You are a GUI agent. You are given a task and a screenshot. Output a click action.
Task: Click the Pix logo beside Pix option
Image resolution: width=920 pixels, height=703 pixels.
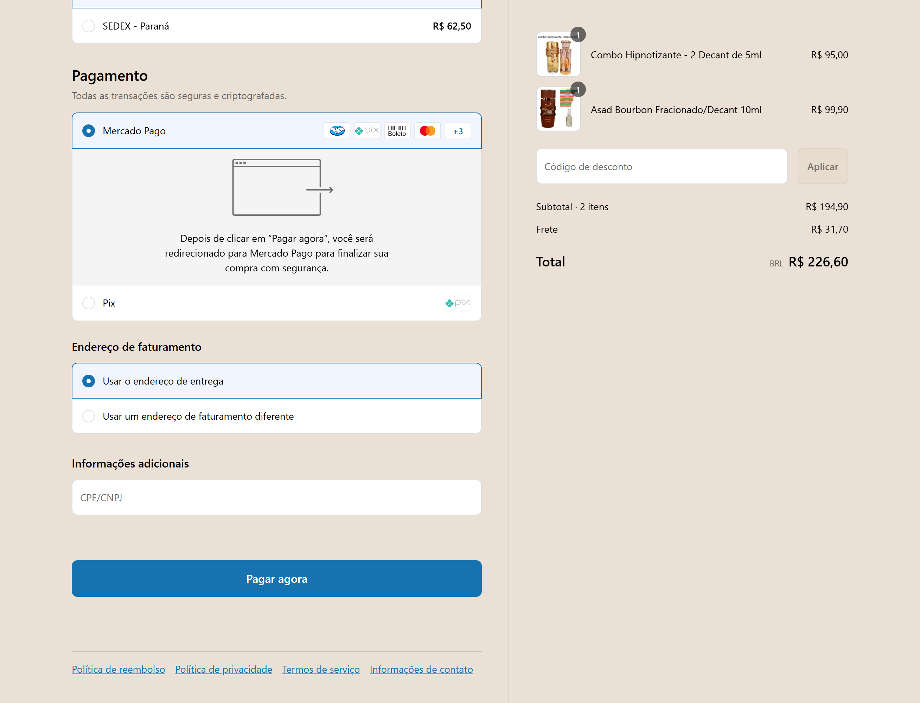pyautogui.click(x=458, y=303)
